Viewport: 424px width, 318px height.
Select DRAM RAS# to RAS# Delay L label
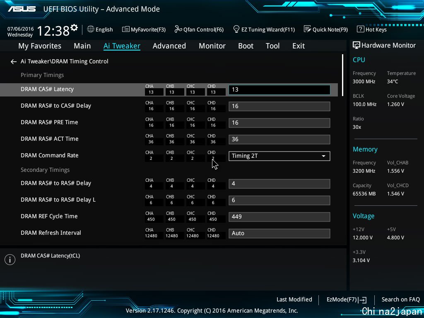[x=58, y=200]
